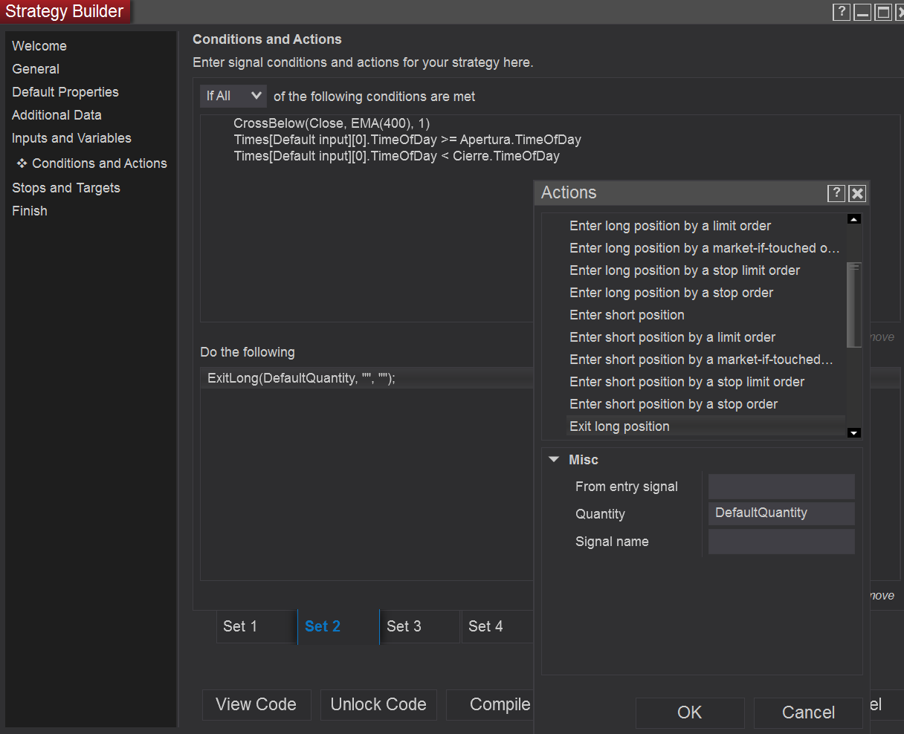Image resolution: width=904 pixels, height=734 pixels.
Task: Click the Actions dialog help icon
Action: click(x=836, y=194)
